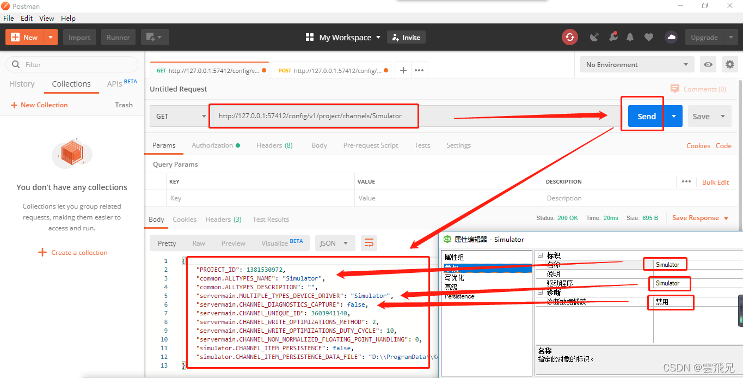Expand the Send button dropdown arrow
This screenshot has width=743, height=378.
pyautogui.click(x=674, y=116)
